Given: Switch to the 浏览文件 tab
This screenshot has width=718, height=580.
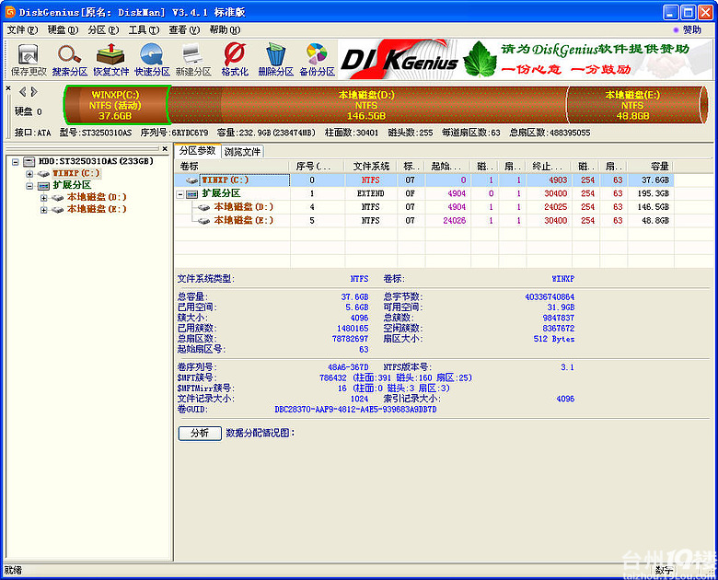Looking at the screenshot, I should pyautogui.click(x=243, y=151).
